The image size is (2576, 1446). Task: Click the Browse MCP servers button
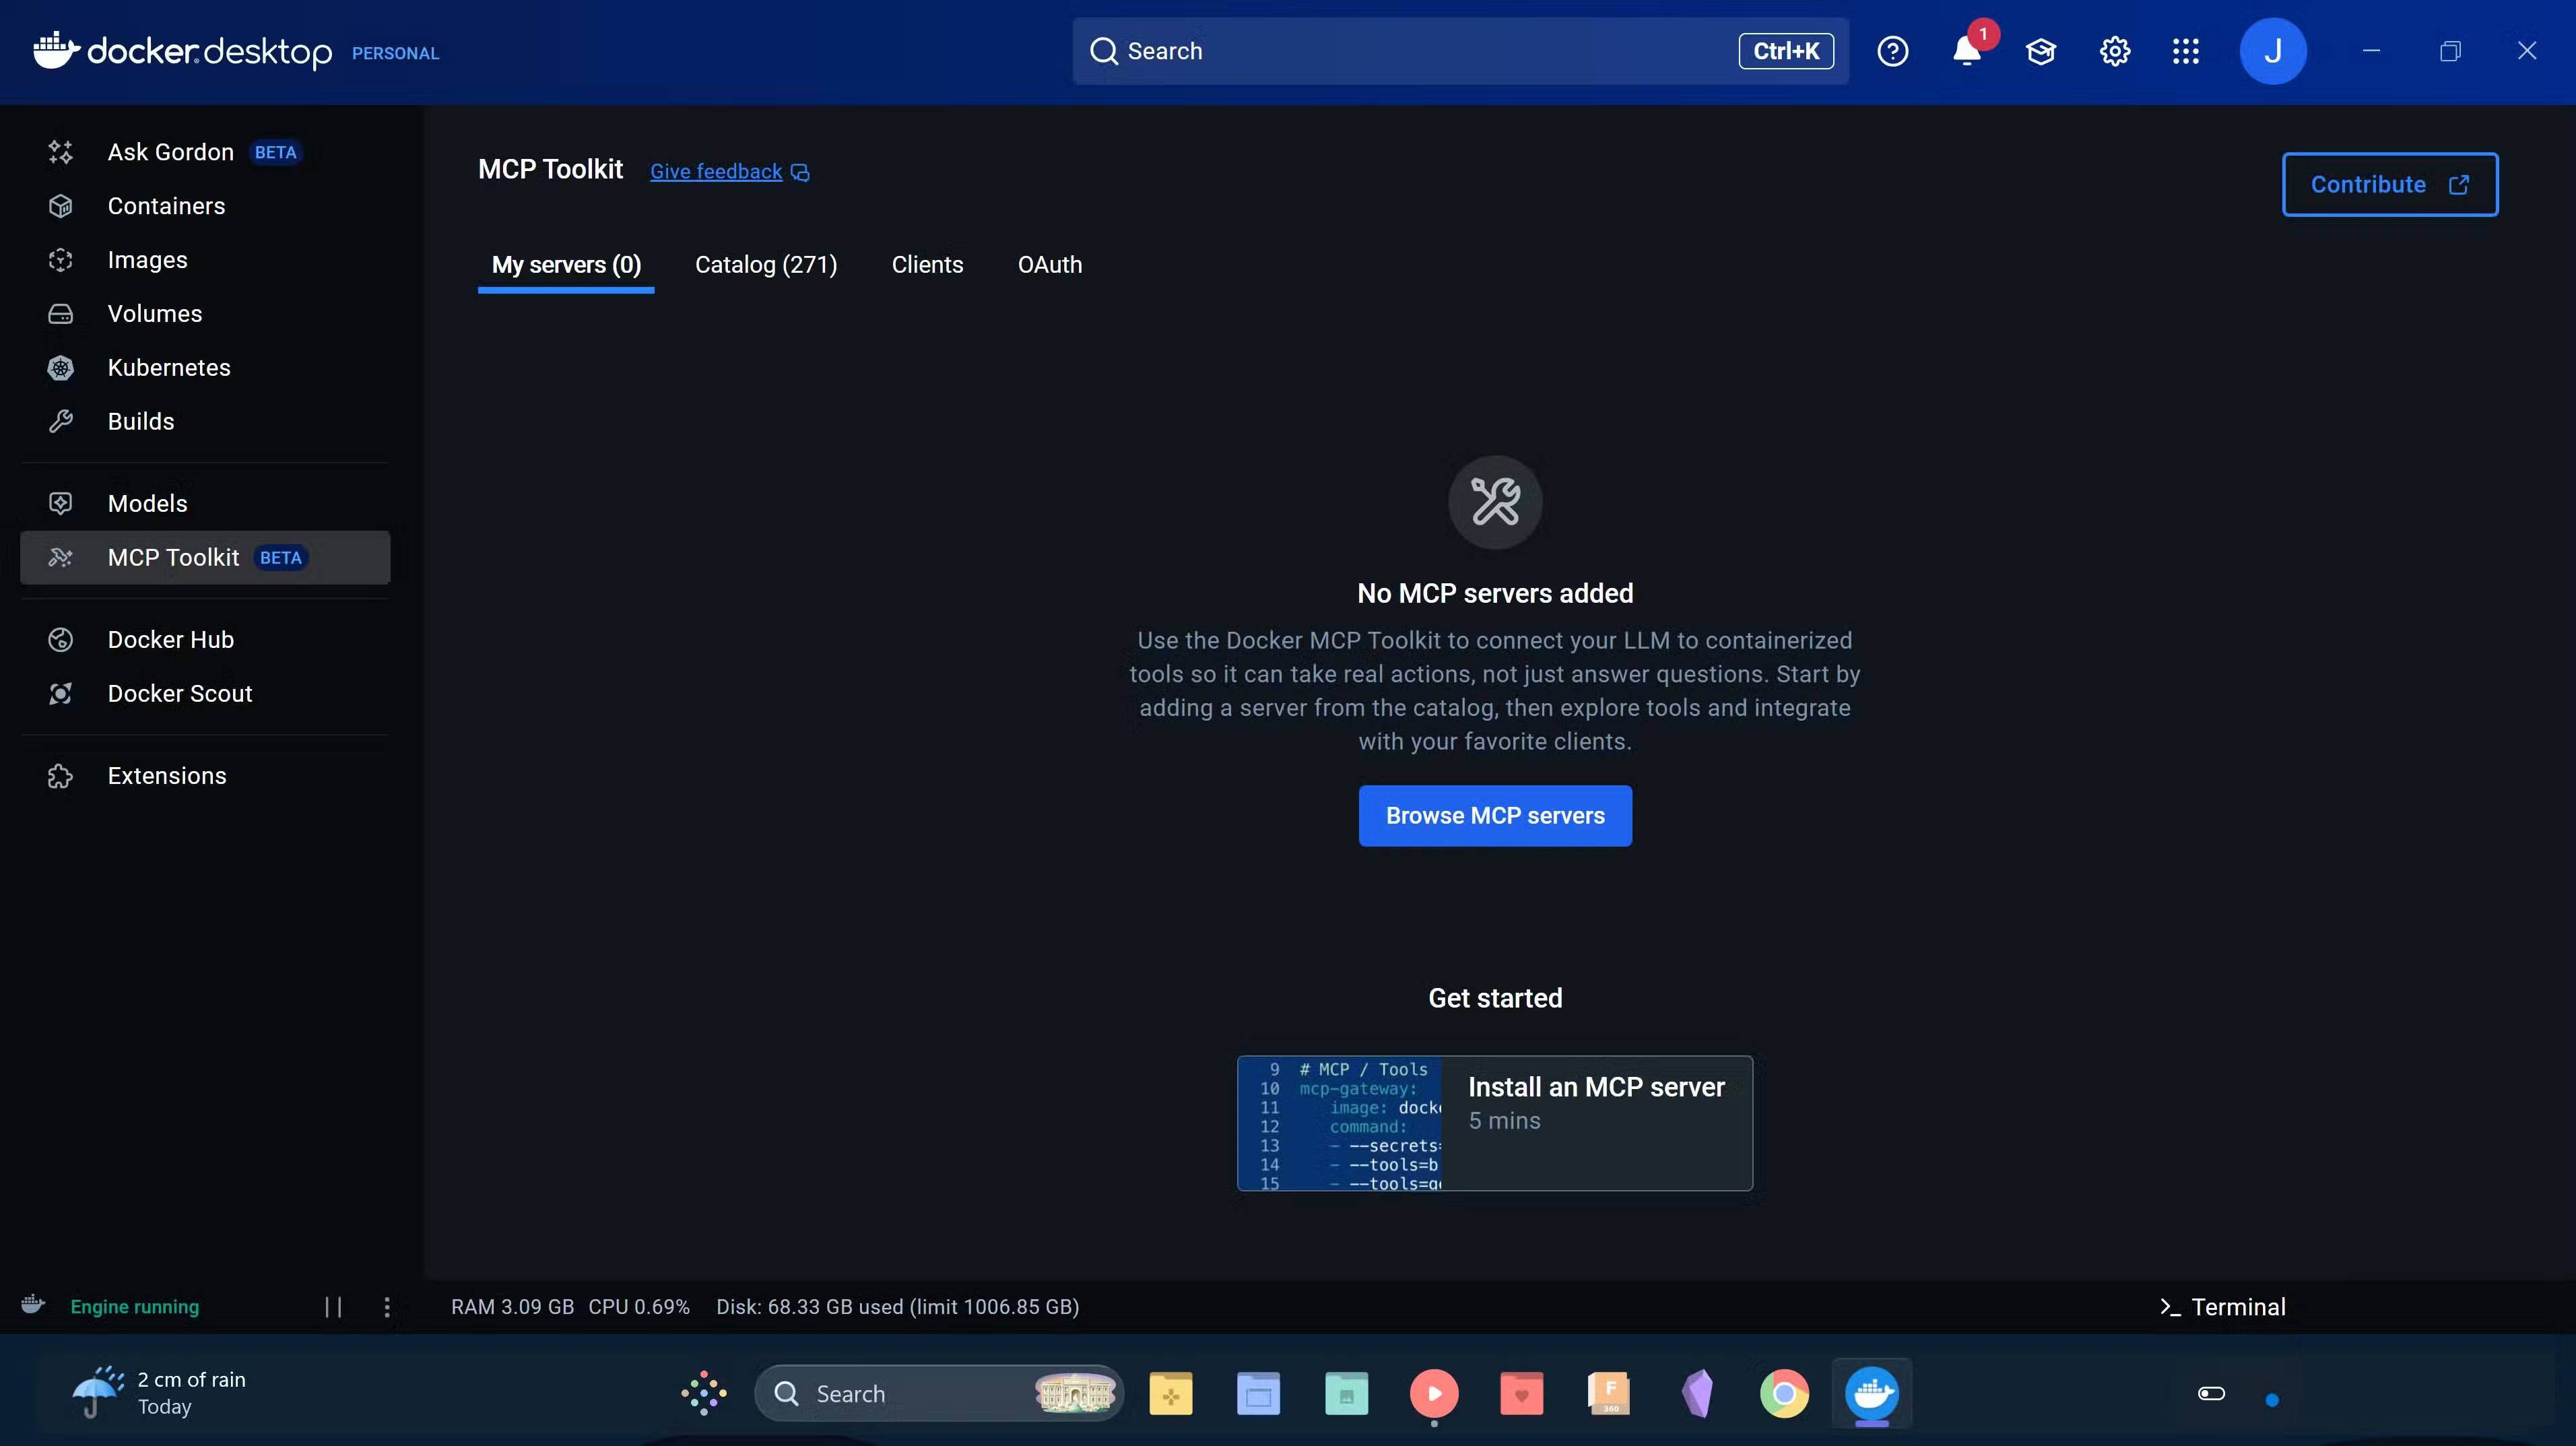1494,815
